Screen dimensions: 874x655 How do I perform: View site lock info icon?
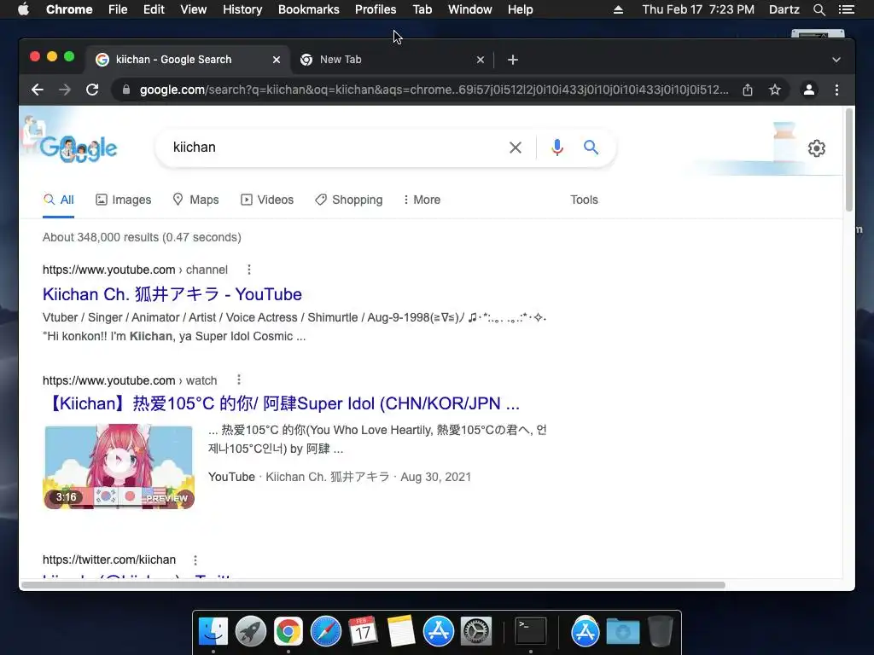(x=126, y=90)
